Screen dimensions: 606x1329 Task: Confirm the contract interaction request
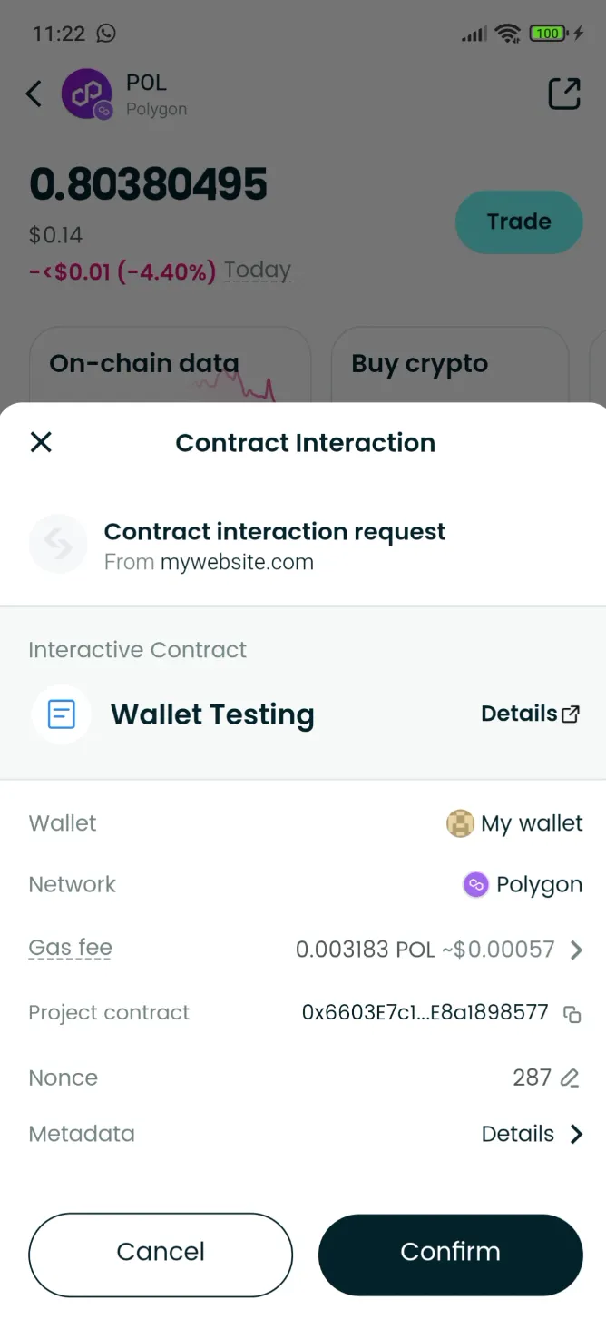tap(450, 1252)
